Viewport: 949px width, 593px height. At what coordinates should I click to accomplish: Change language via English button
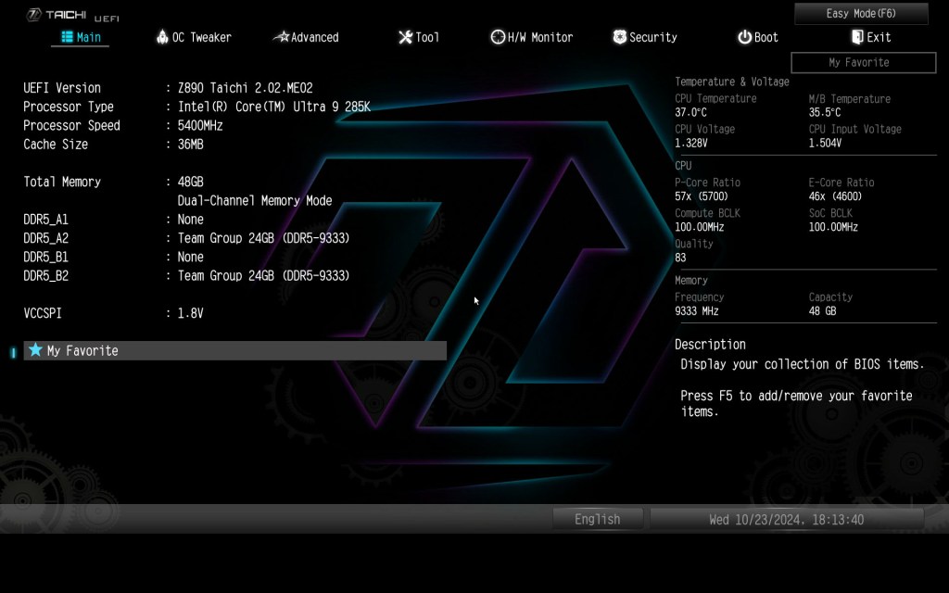tap(598, 519)
